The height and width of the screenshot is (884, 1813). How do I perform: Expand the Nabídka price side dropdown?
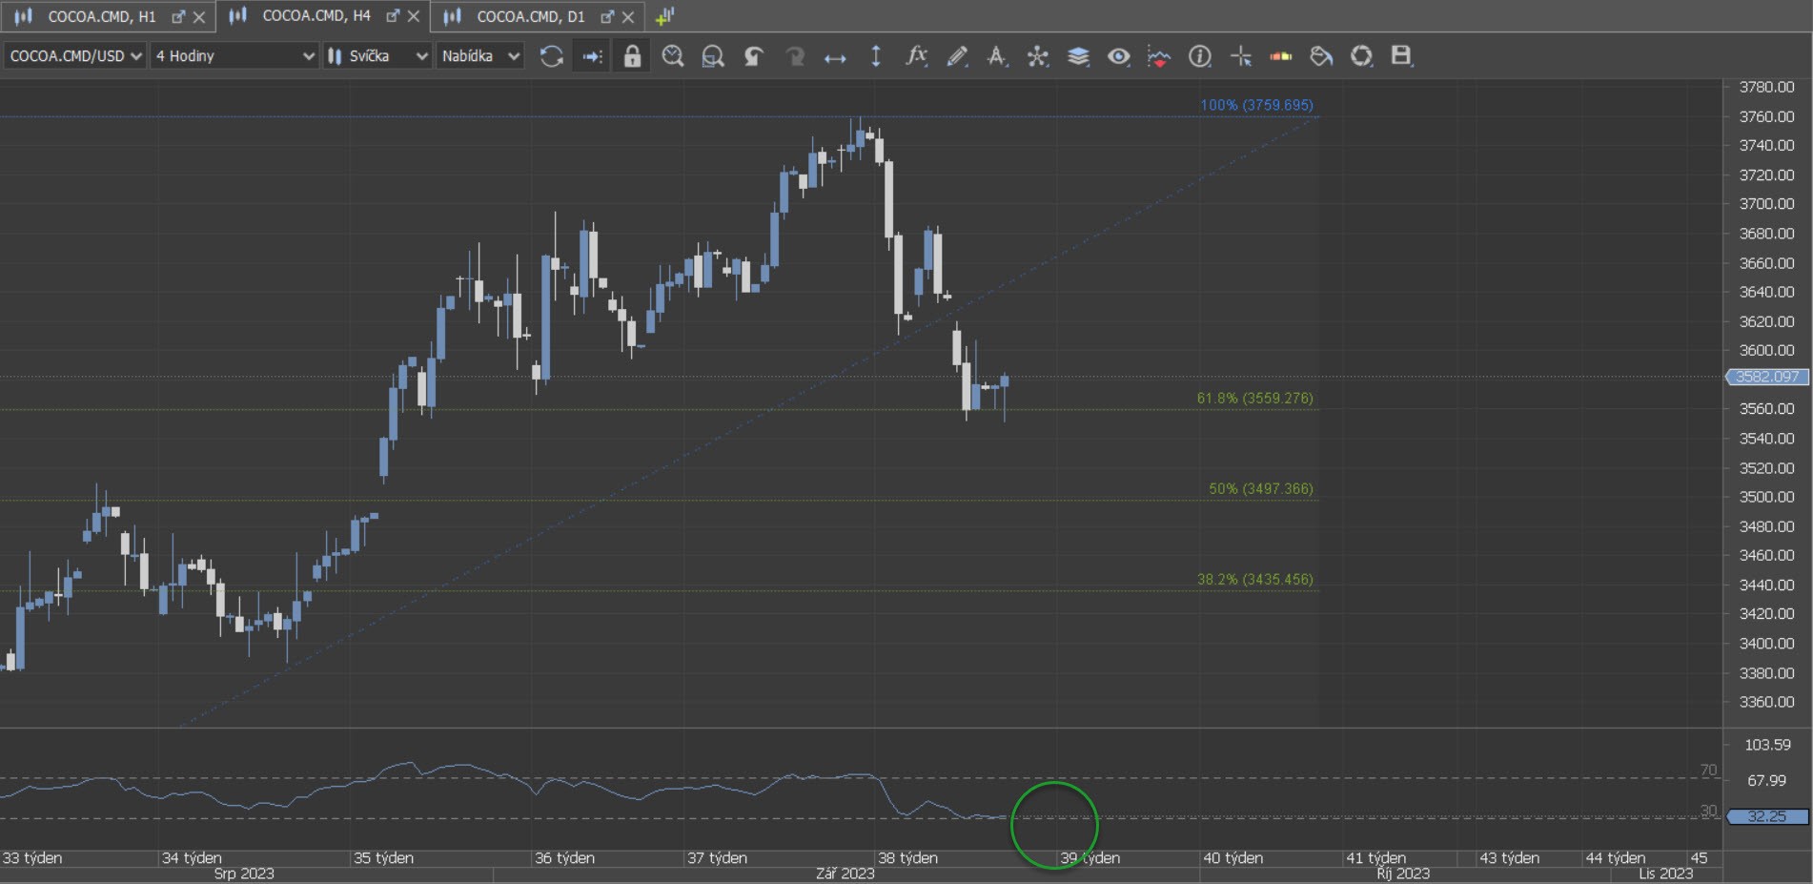tap(480, 56)
